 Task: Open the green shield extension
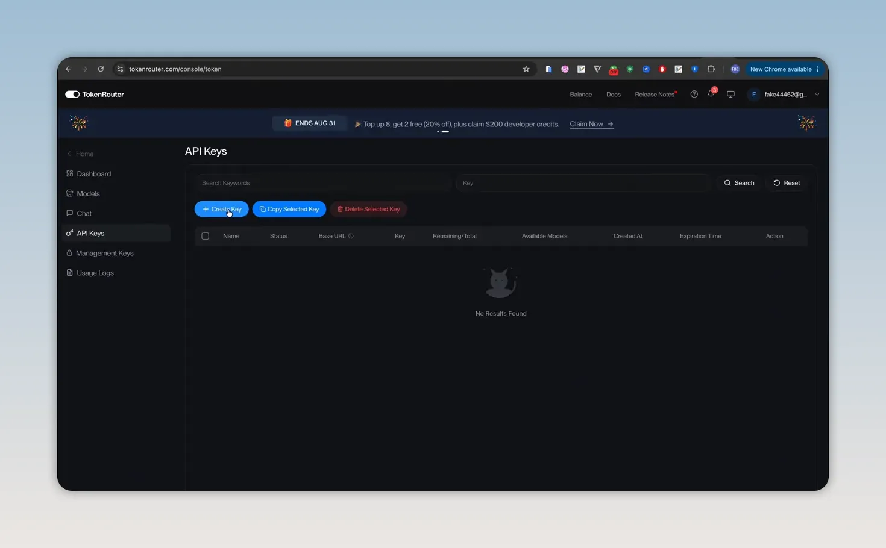pyautogui.click(x=630, y=69)
